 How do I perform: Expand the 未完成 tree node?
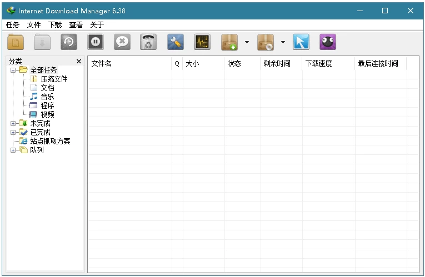click(13, 123)
